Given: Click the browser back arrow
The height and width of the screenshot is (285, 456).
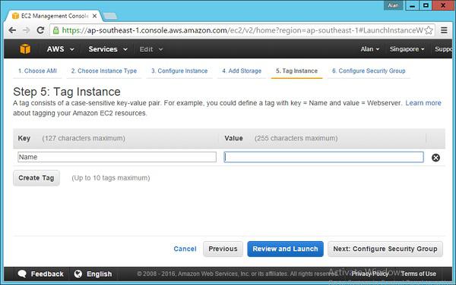Looking at the screenshot, I should point(12,30).
